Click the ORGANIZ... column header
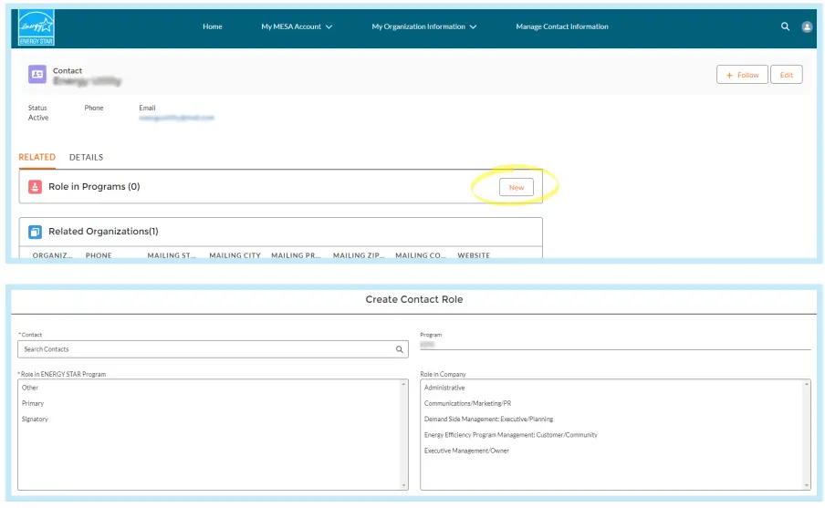The image size is (825, 508). point(53,255)
